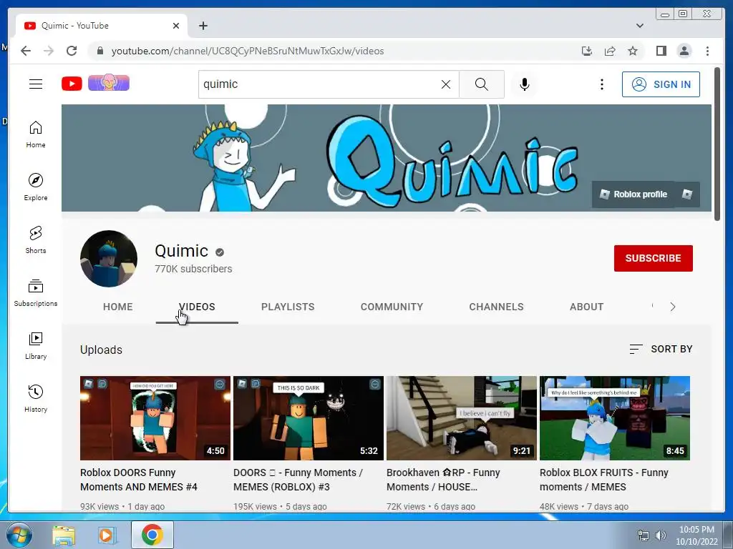Image resolution: width=733 pixels, height=549 pixels.
Task: Open Shorts in the sidebar
Action: (36, 240)
